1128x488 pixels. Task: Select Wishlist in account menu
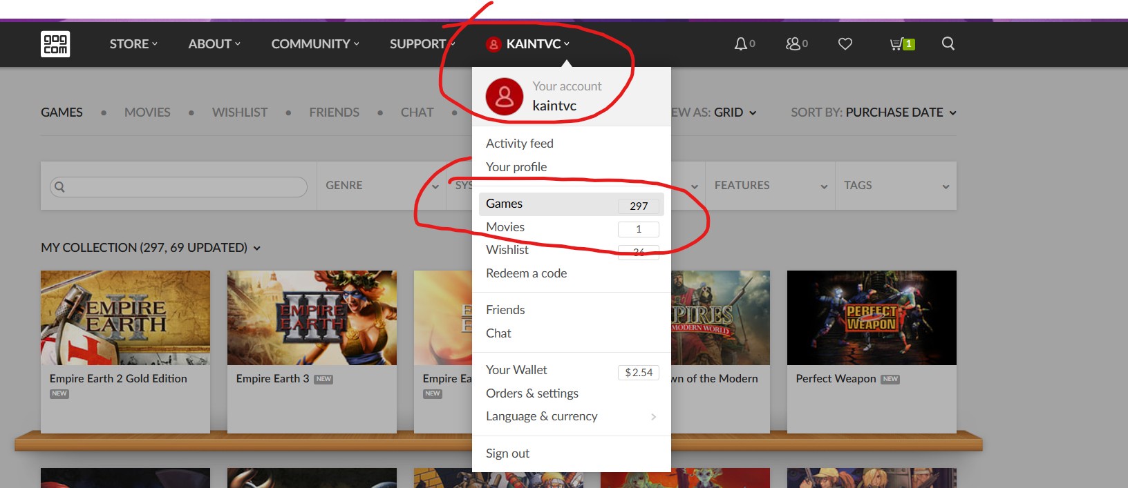(572, 250)
